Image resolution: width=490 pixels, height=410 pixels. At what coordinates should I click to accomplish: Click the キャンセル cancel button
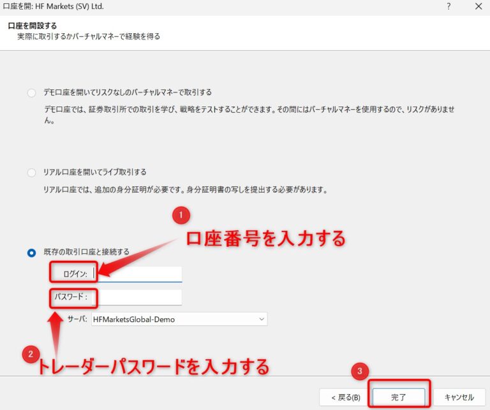(459, 397)
